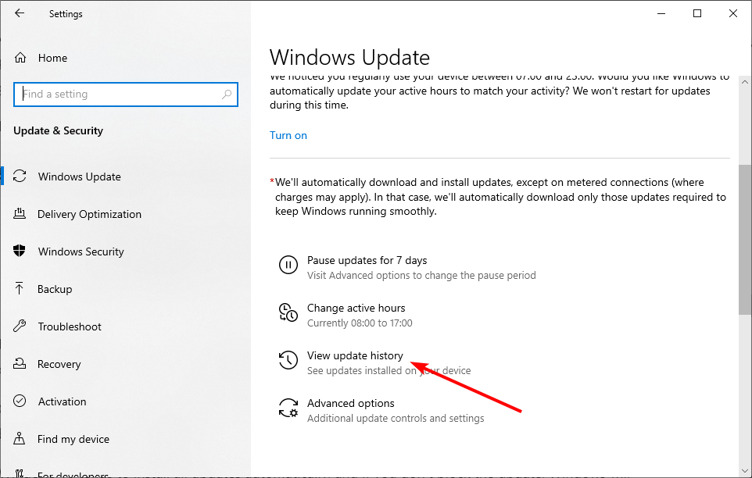The height and width of the screenshot is (478, 752).
Task: Open Advanced options for update controls
Action: click(351, 404)
